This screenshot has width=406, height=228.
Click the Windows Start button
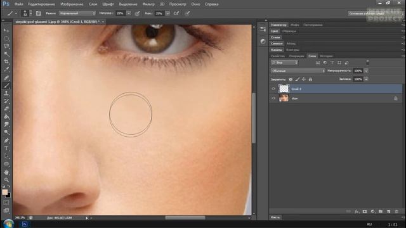click(x=8, y=224)
